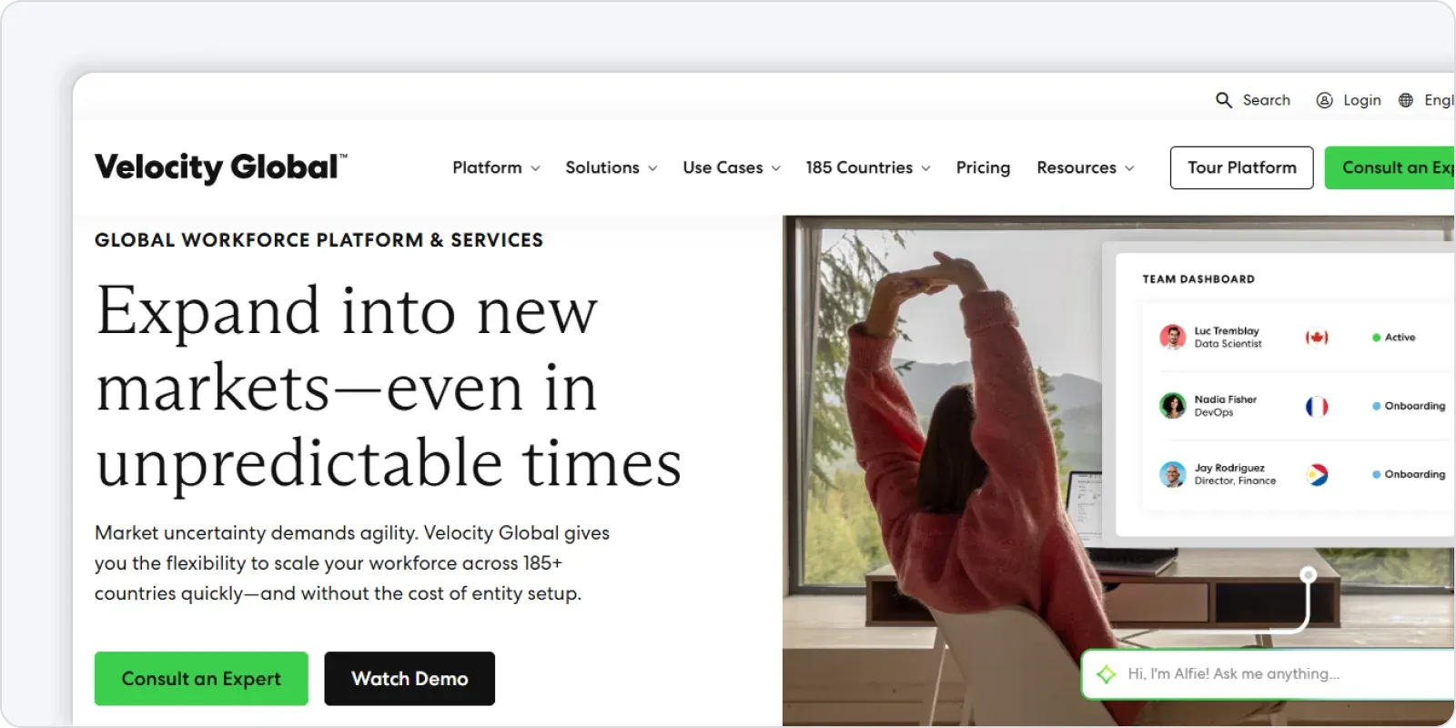Click Jay Rodriguez's avatar photo
Viewport: 1456px width, 728px height.
pyautogui.click(x=1172, y=474)
